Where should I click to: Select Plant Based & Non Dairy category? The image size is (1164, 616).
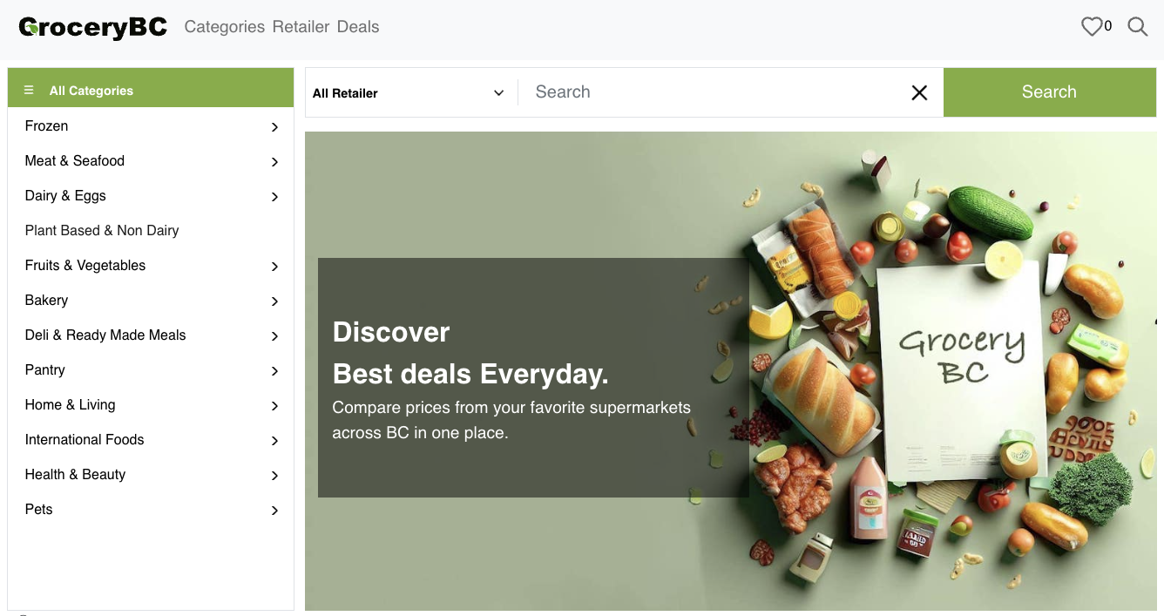pyautogui.click(x=102, y=231)
